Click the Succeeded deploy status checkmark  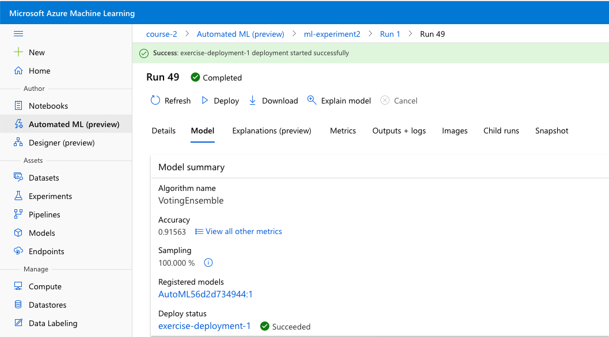tap(265, 326)
